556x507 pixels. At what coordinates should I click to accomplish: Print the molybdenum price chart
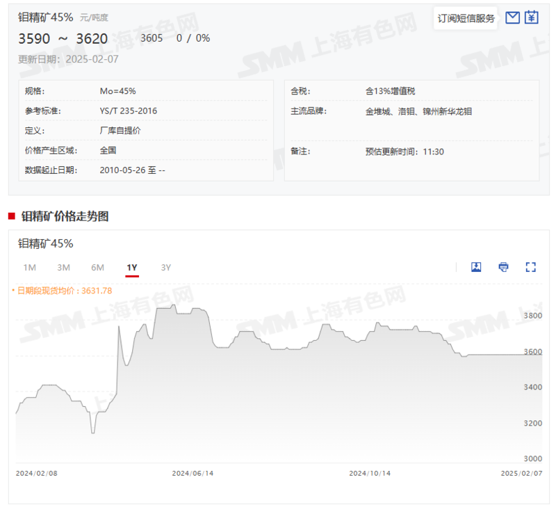(x=504, y=267)
